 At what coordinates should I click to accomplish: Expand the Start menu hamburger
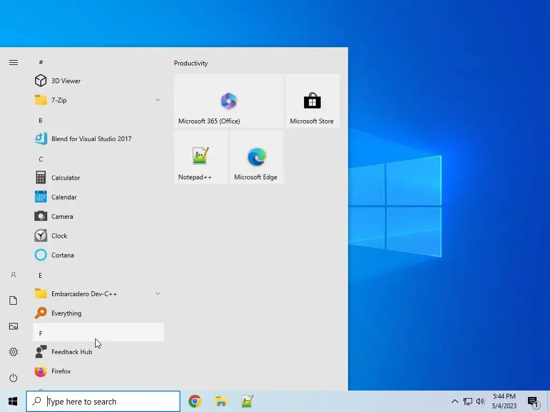click(13, 63)
